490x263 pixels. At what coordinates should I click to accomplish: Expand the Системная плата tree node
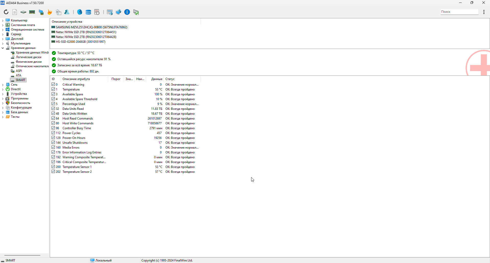coord(3,25)
